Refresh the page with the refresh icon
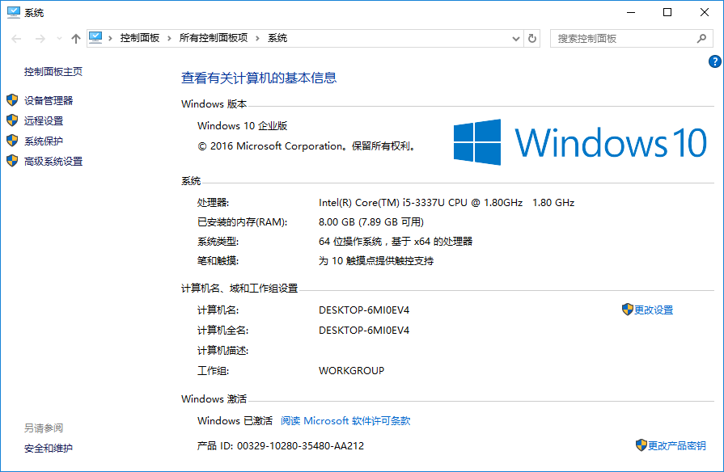Screen dimensions: 724x472 (532, 38)
